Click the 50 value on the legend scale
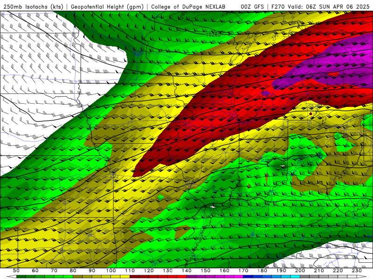Viewport: 373px width, 279px height. click(16, 271)
